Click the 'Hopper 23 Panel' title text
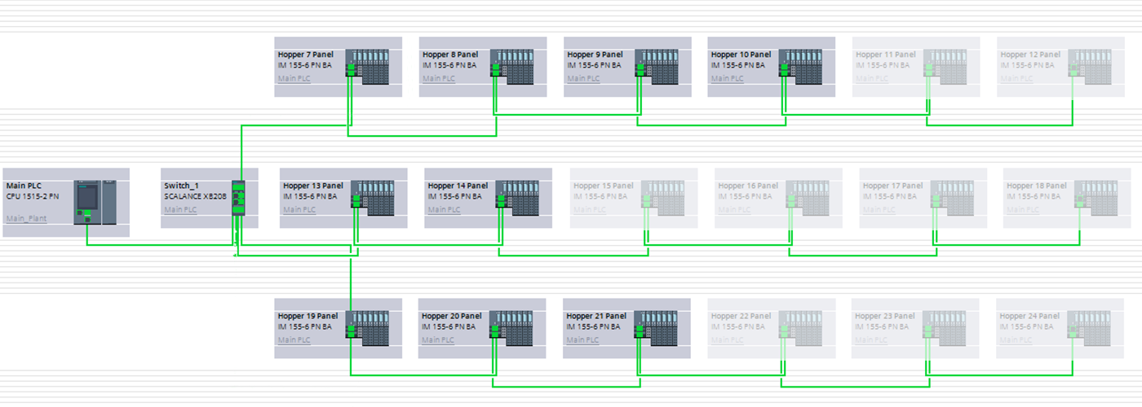The height and width of the screenshot is (407, 1142). (886, 316)
